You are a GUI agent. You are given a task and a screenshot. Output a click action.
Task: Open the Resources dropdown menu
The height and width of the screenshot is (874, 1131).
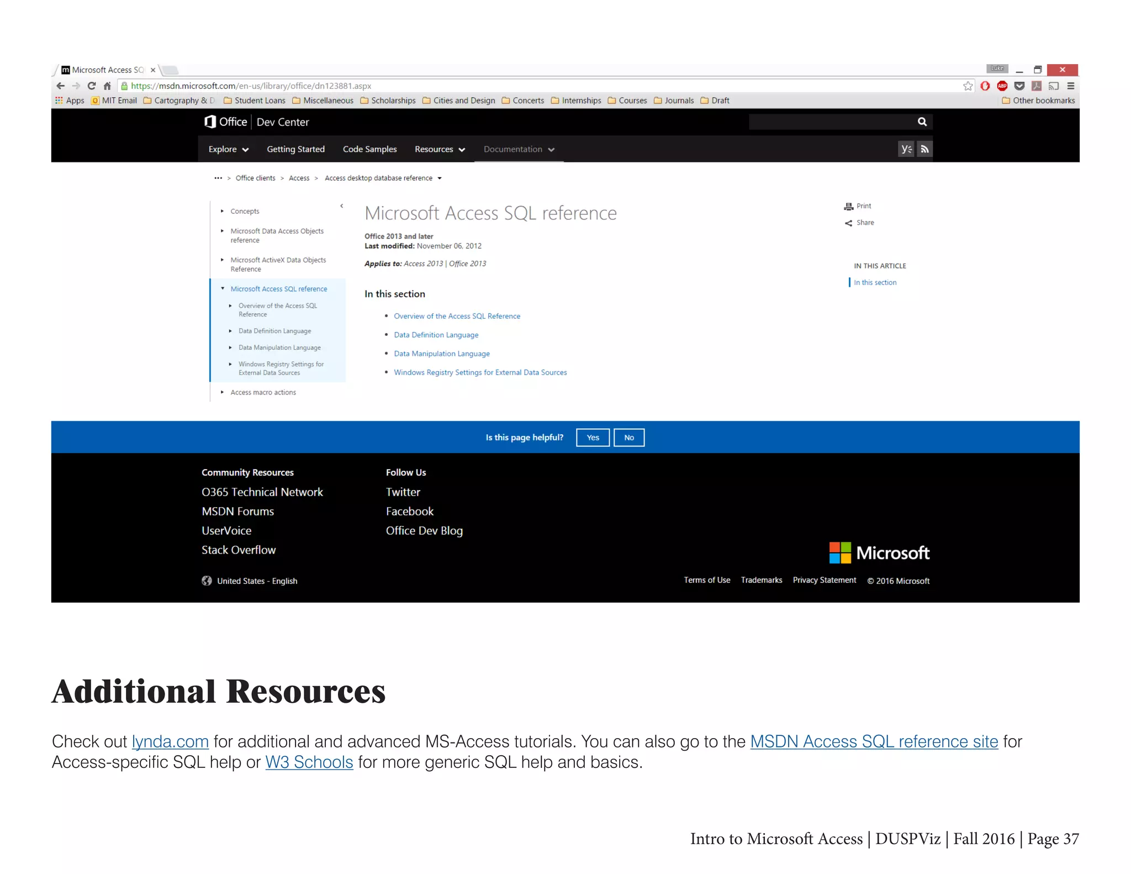440,149
